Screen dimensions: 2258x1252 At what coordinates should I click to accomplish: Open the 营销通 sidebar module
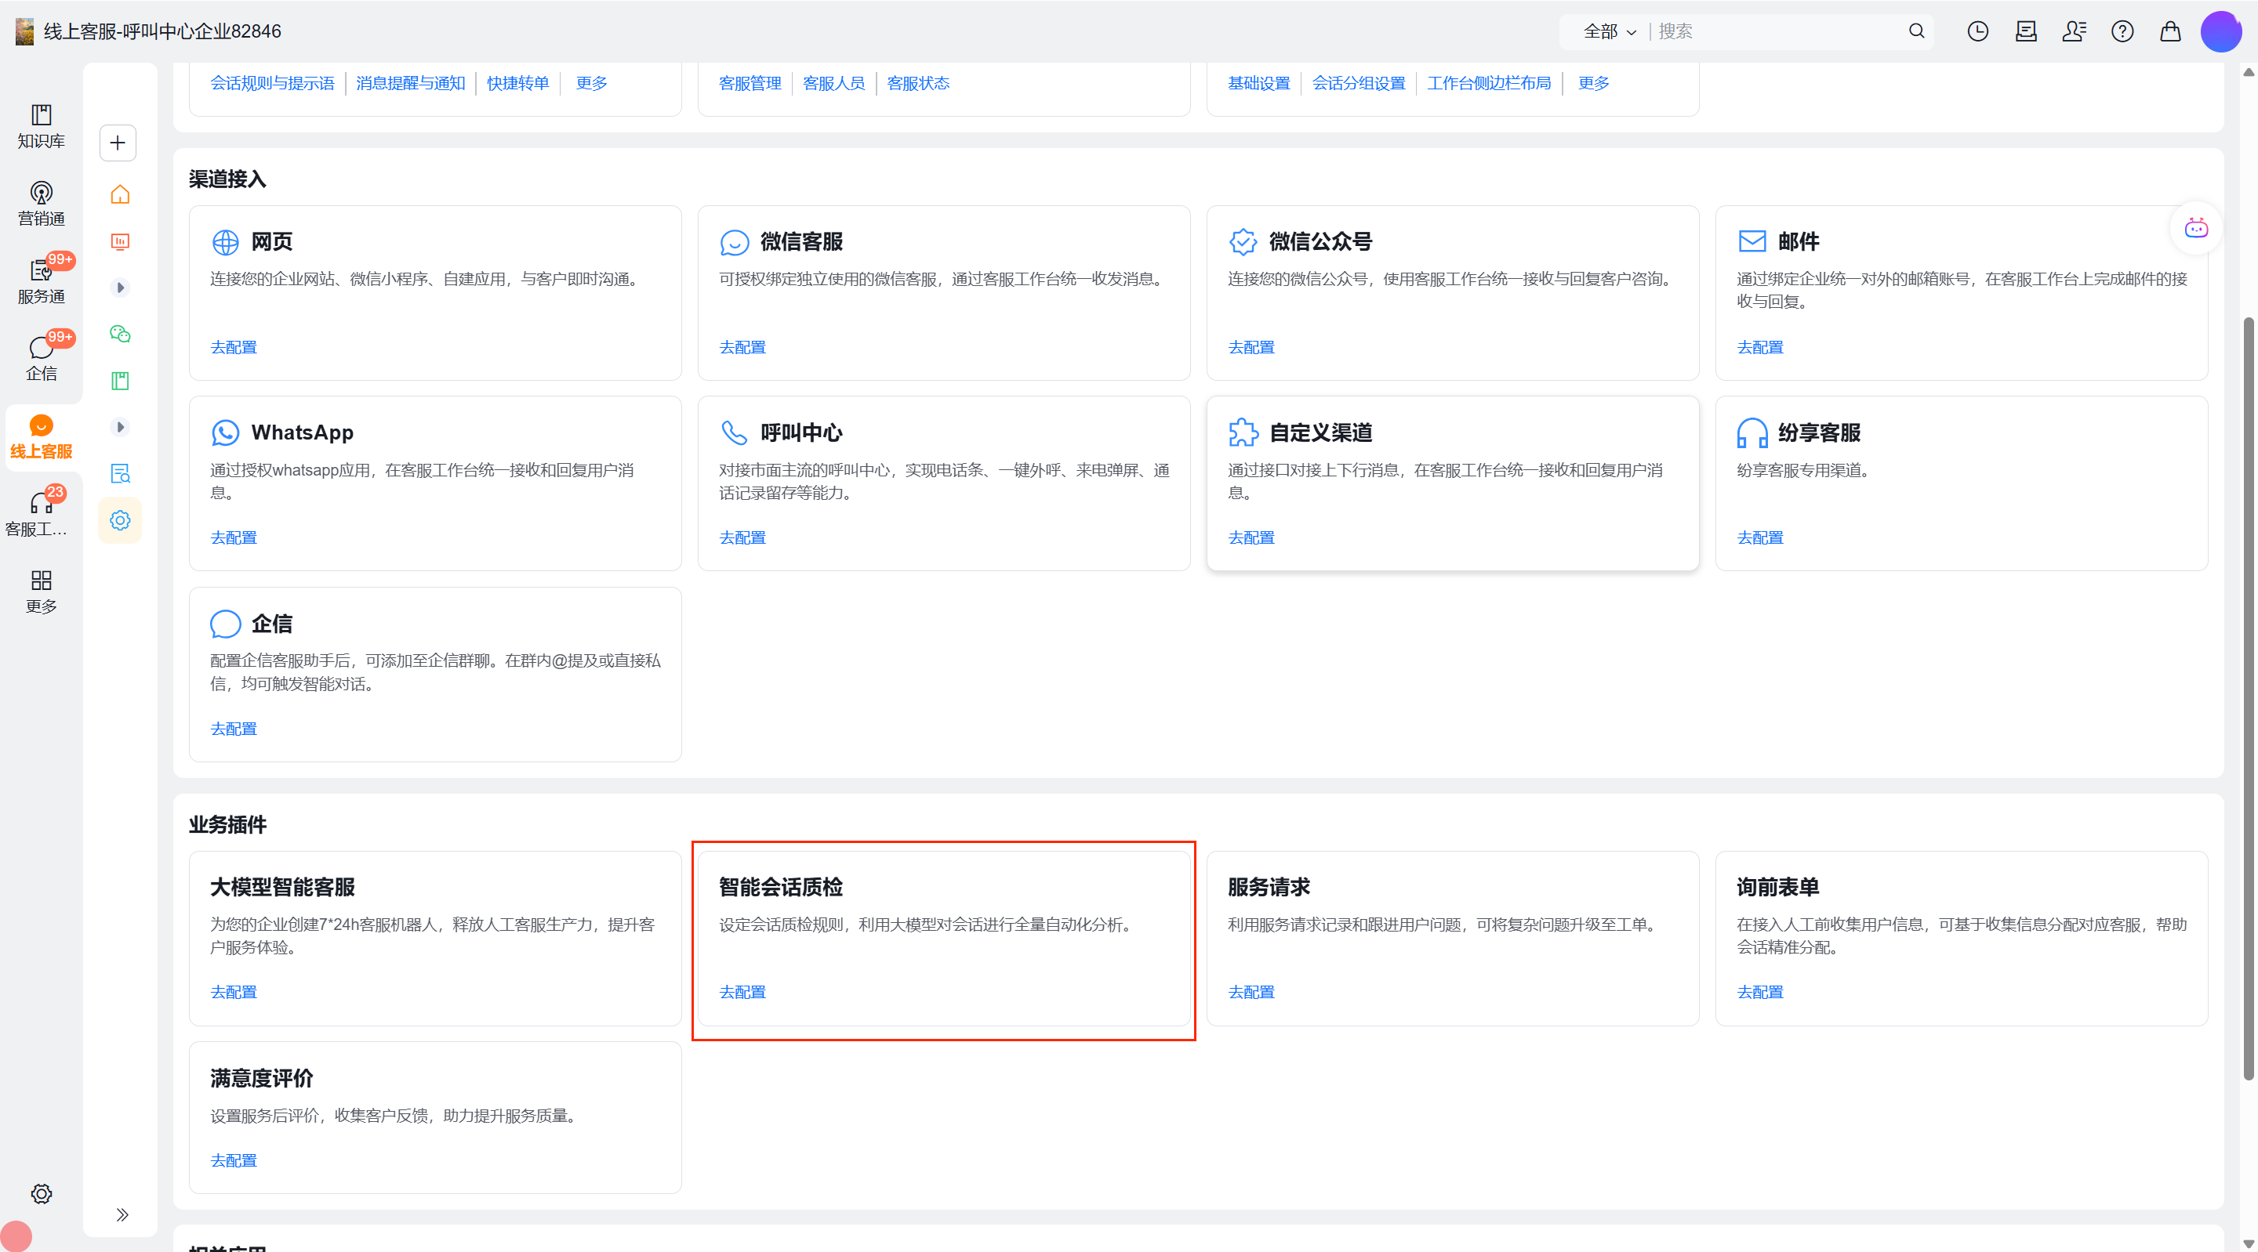click(x=40, y=203)
